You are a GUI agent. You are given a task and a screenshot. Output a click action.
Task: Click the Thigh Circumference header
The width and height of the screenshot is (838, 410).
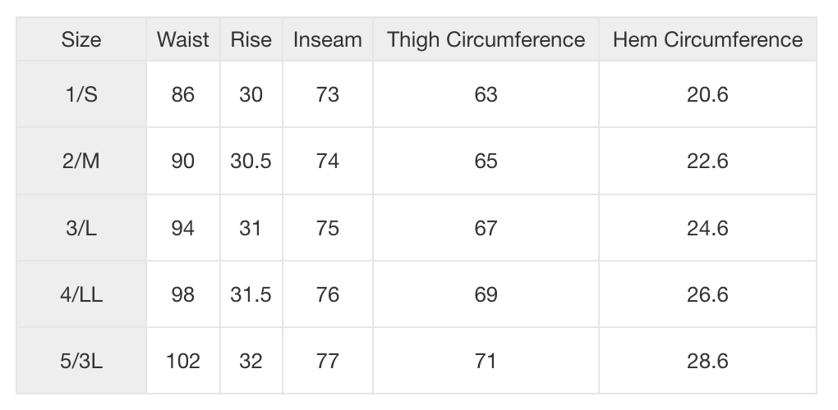[x=486, y=39]
